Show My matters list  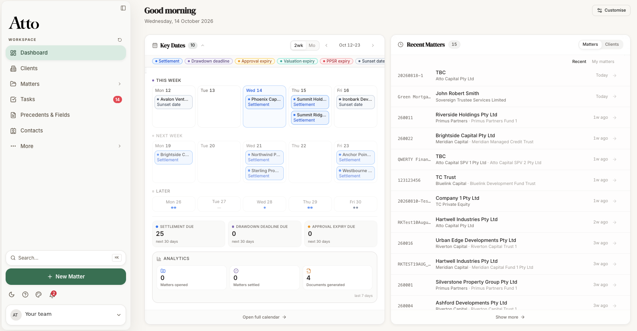tap(603, 62)
